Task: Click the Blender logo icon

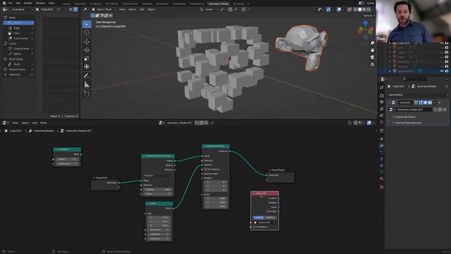Action: 4,3
